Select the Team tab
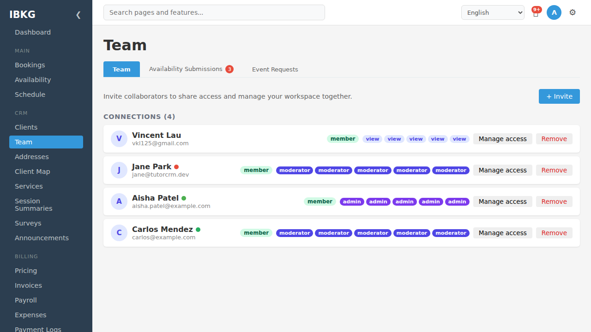The width and height of the screenshot is (591, 332). click(x=121, y=69)
